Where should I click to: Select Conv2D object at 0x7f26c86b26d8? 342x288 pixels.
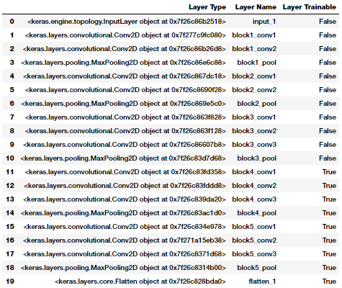pyautogui.click(x=125, y=49)
